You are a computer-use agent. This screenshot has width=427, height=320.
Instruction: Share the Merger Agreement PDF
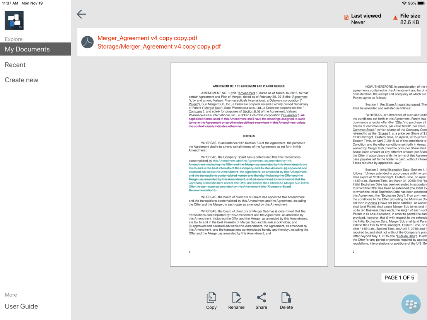[x=261, y=298]
